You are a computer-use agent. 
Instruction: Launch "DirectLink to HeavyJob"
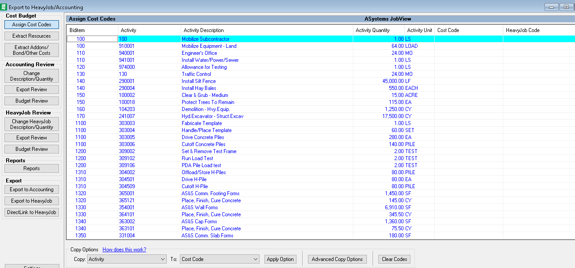click(31, 212)
